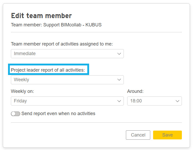The image size is (193, 150).
Task: Click the 'Around:' label
Action: pos(135,91)
